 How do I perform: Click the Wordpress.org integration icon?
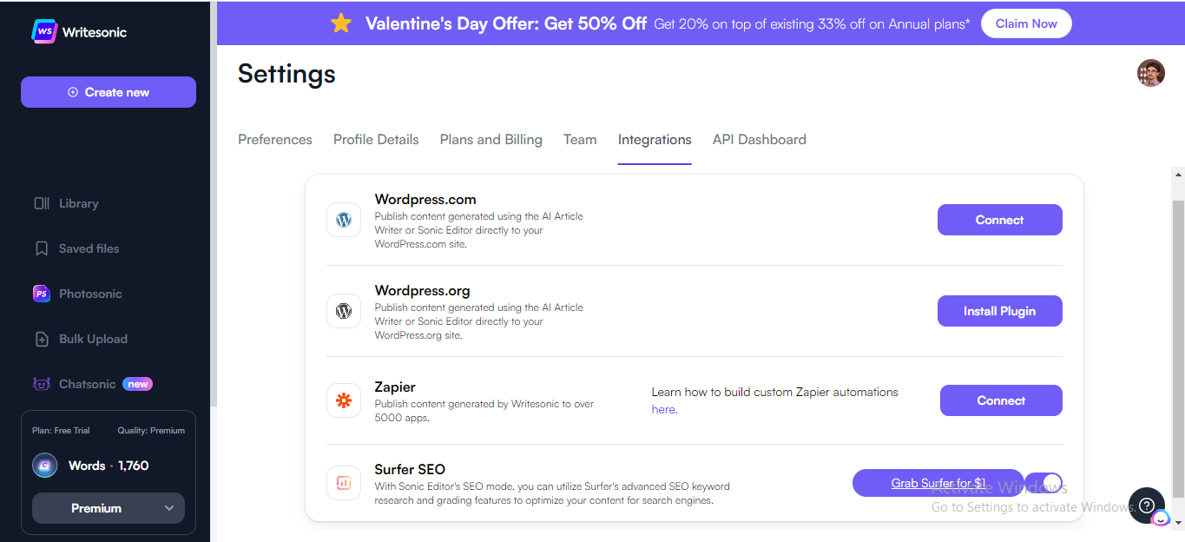pyautogui.click(x=344, y=311)
